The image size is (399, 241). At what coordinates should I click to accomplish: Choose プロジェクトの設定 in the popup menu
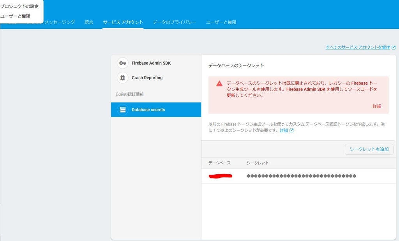tap(19, 6)
